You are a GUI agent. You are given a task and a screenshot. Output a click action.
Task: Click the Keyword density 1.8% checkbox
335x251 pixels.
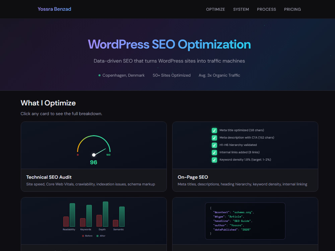[214, 160]
